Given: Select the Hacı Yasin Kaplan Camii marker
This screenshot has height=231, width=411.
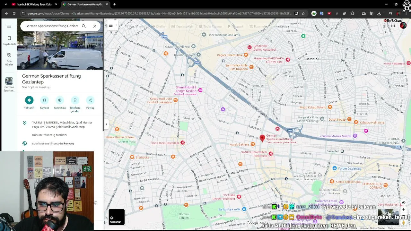Looking at the screenshot, I should 204,35.
